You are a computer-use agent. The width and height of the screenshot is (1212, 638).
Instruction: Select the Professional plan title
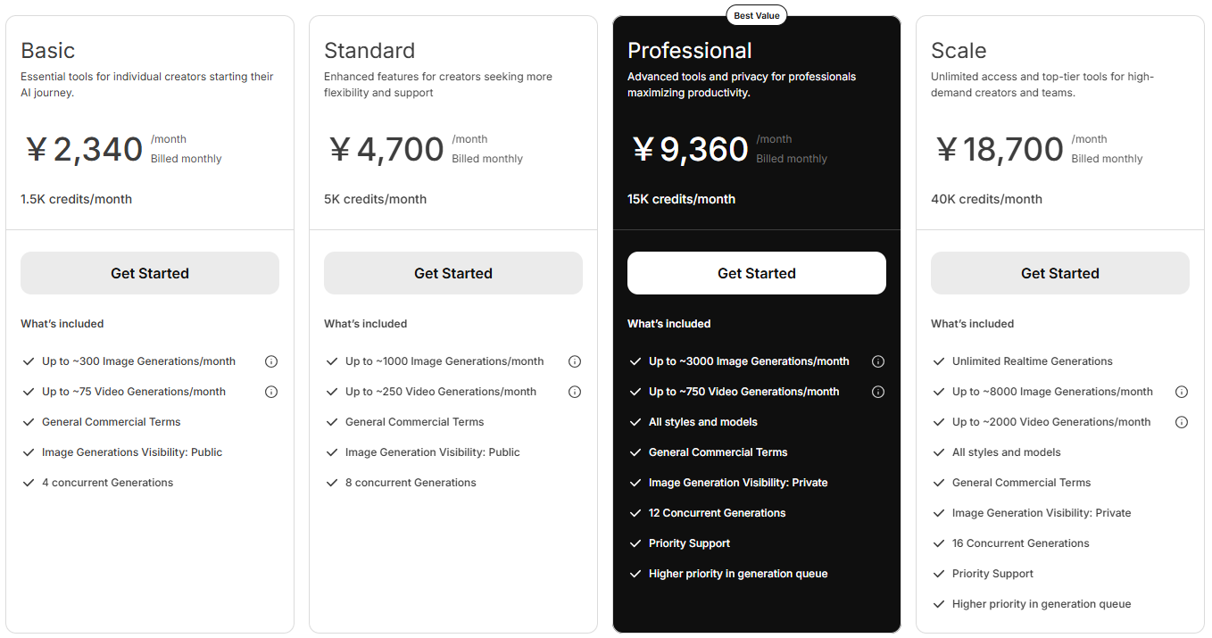click(690, 51)
